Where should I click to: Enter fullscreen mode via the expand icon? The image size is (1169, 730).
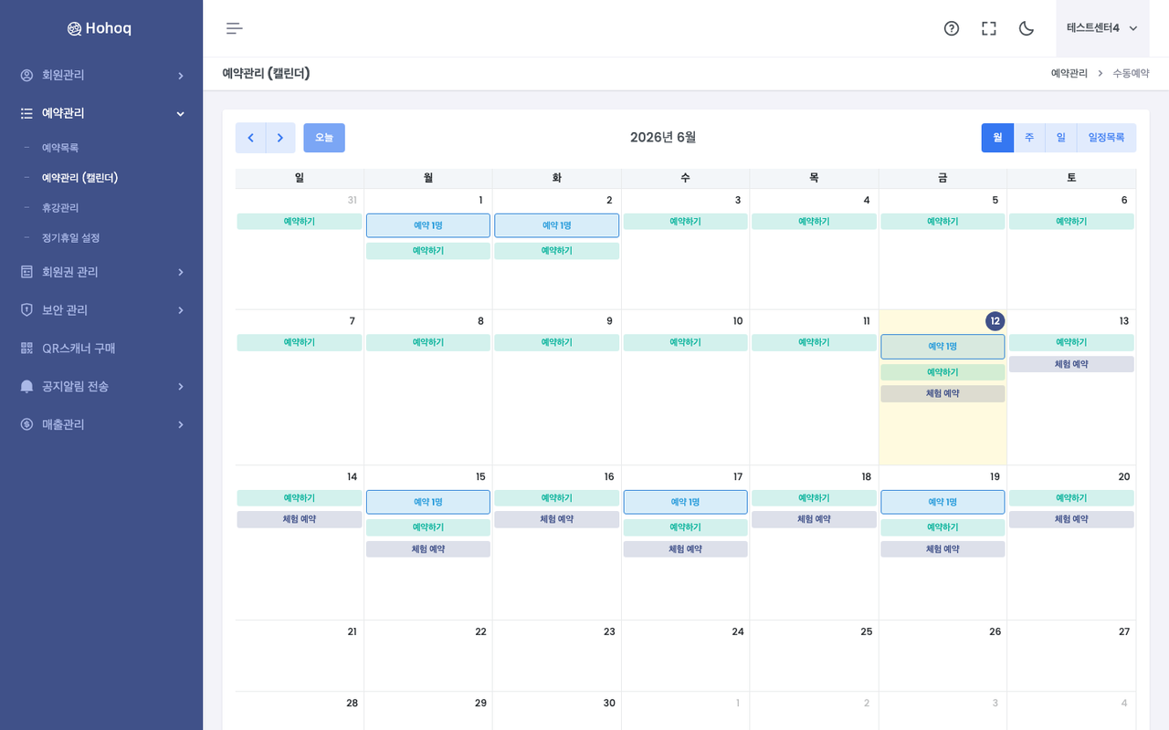989,28
